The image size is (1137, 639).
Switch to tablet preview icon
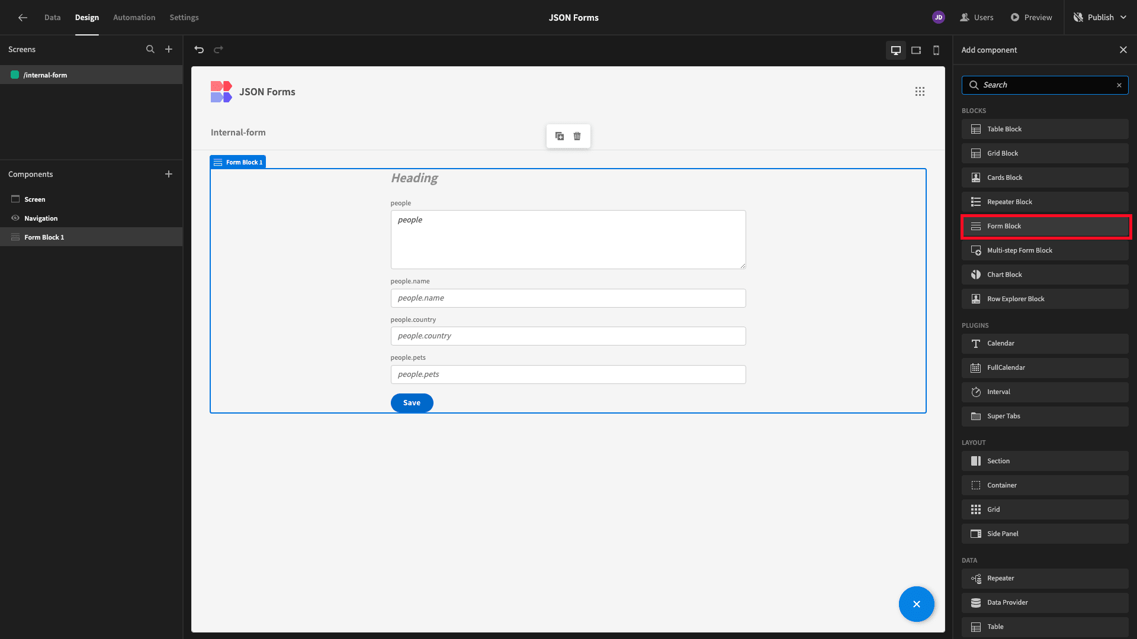(916, 50)
